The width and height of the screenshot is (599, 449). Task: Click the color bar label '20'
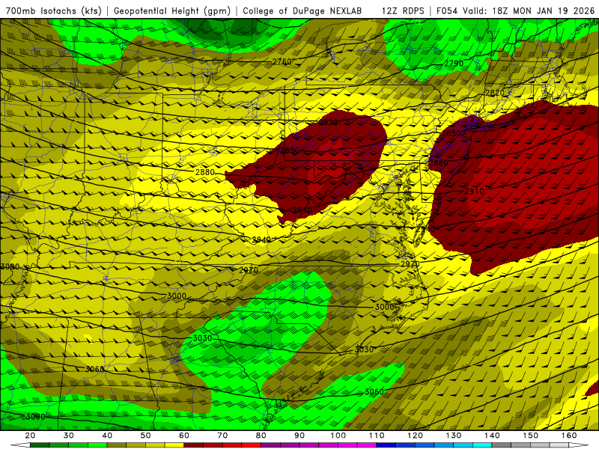[30, 436]
